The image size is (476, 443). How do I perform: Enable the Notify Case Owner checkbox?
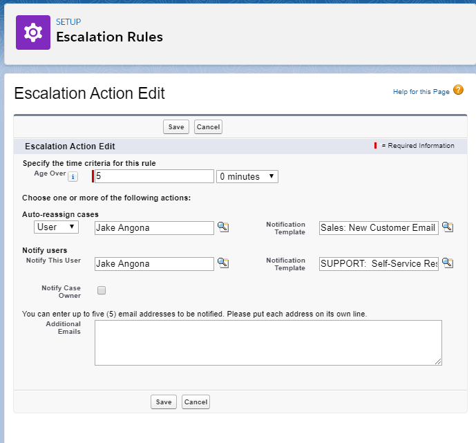(102, 290)
